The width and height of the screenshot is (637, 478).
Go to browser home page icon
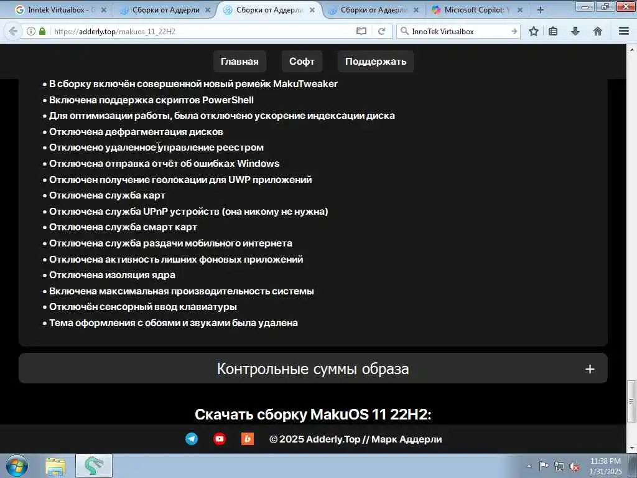pos(598,31)
